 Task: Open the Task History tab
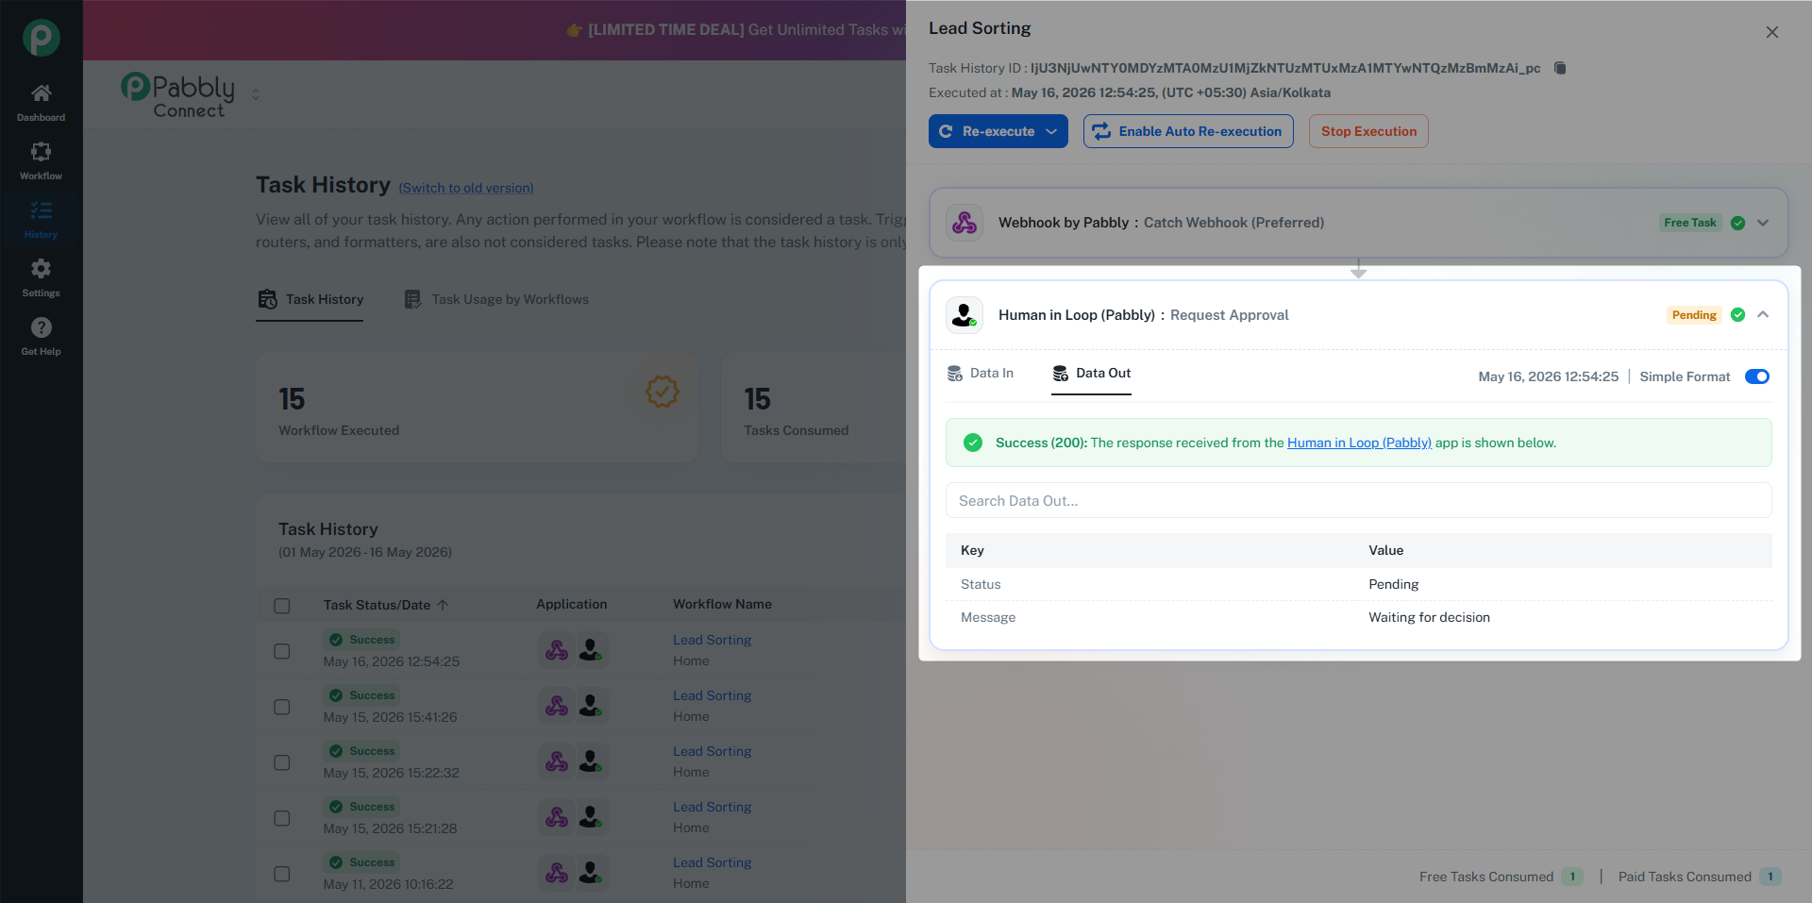click(x=310, y=299)
